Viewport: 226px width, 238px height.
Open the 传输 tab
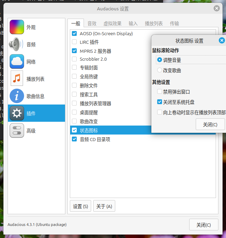[x=174, y=23]
